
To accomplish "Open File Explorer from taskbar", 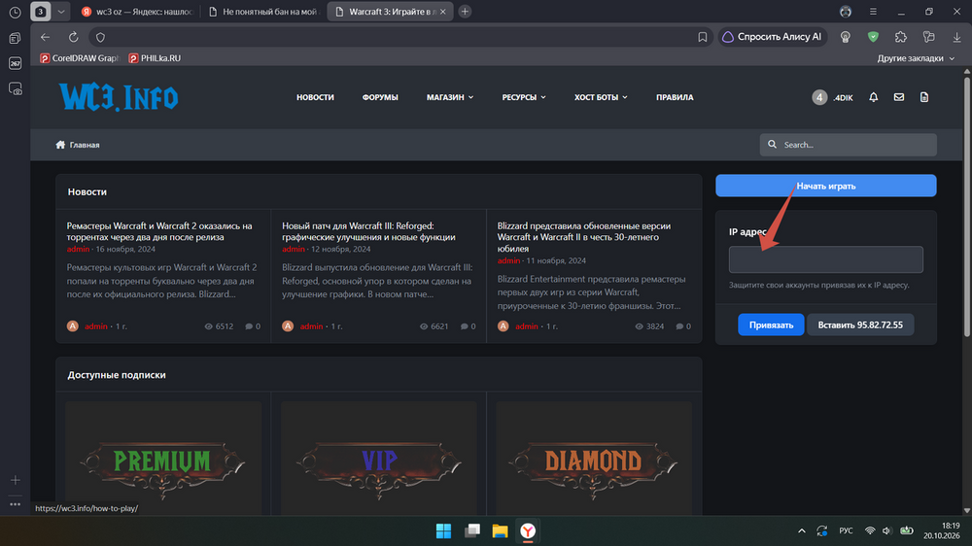I will [x=501, y=531].
